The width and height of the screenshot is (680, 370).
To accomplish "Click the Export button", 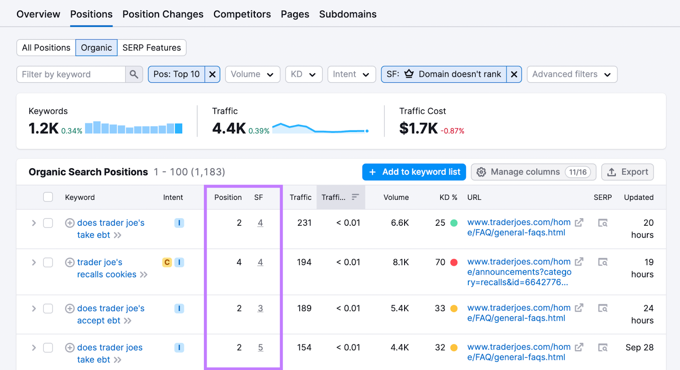I will coord(628,172).
